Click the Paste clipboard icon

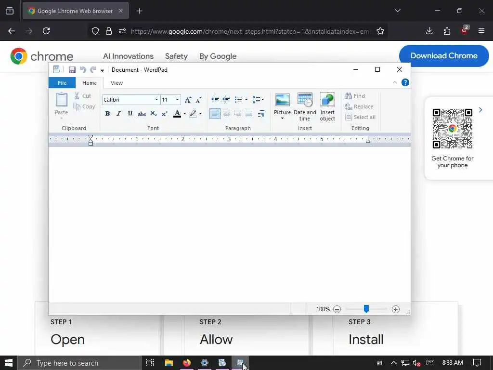tap(61, 100)
